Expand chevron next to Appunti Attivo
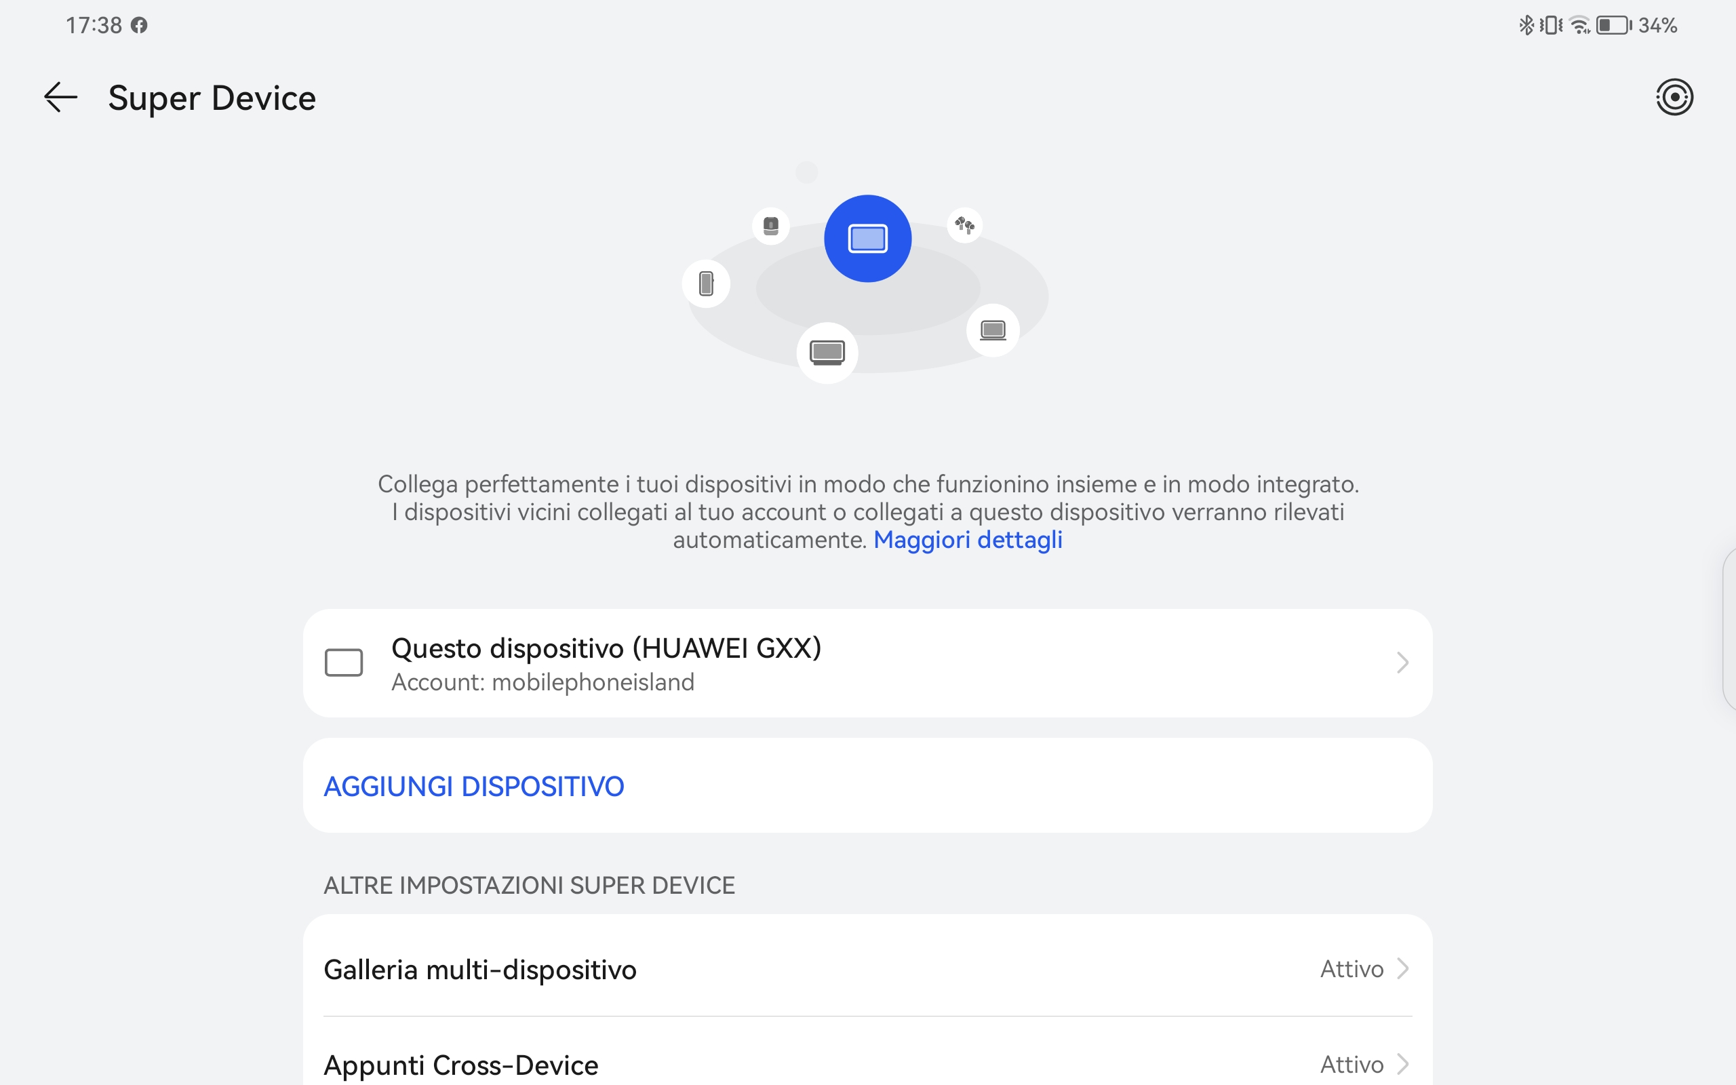The width and height of the screenshot is (1736, 1085). (1402, 1063)
